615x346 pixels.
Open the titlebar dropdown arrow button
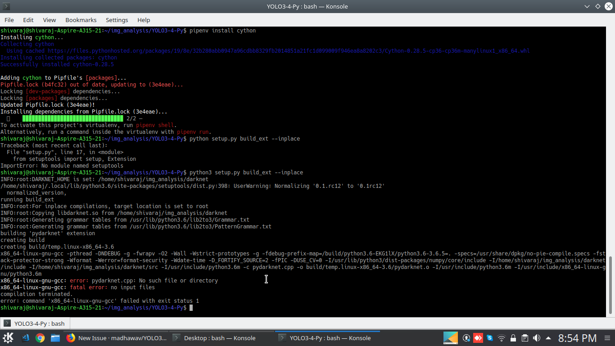(x=587, y=6)
